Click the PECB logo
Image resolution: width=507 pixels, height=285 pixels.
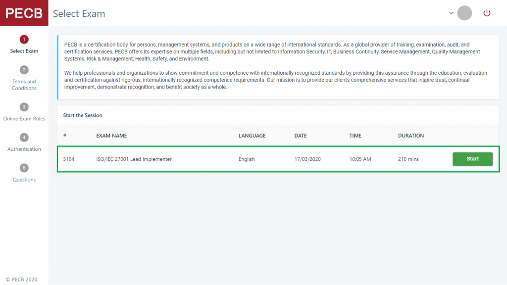click(24, 13)
